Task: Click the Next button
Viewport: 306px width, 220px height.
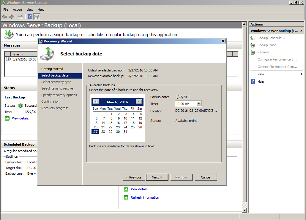Action: coord(157,177)
